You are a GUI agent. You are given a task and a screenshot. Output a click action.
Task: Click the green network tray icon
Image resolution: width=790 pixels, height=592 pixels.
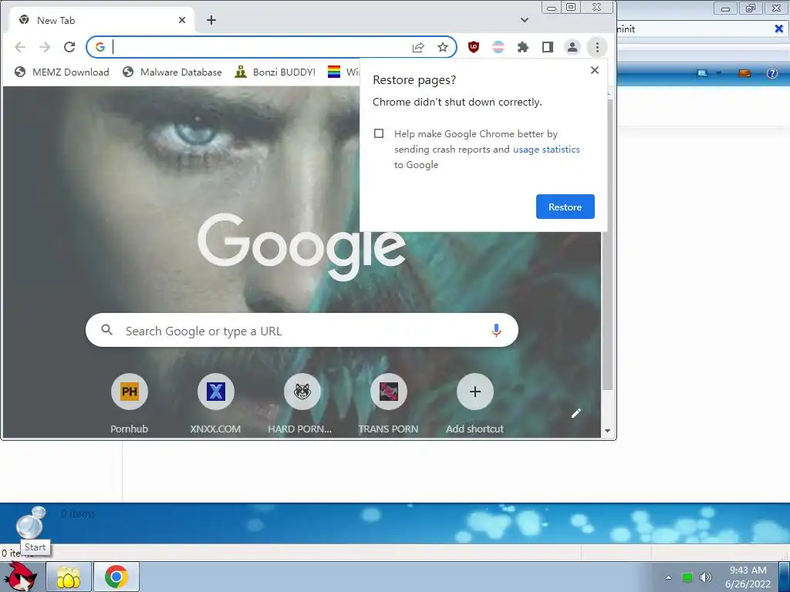pyautogui.click(x=687, y=577)
